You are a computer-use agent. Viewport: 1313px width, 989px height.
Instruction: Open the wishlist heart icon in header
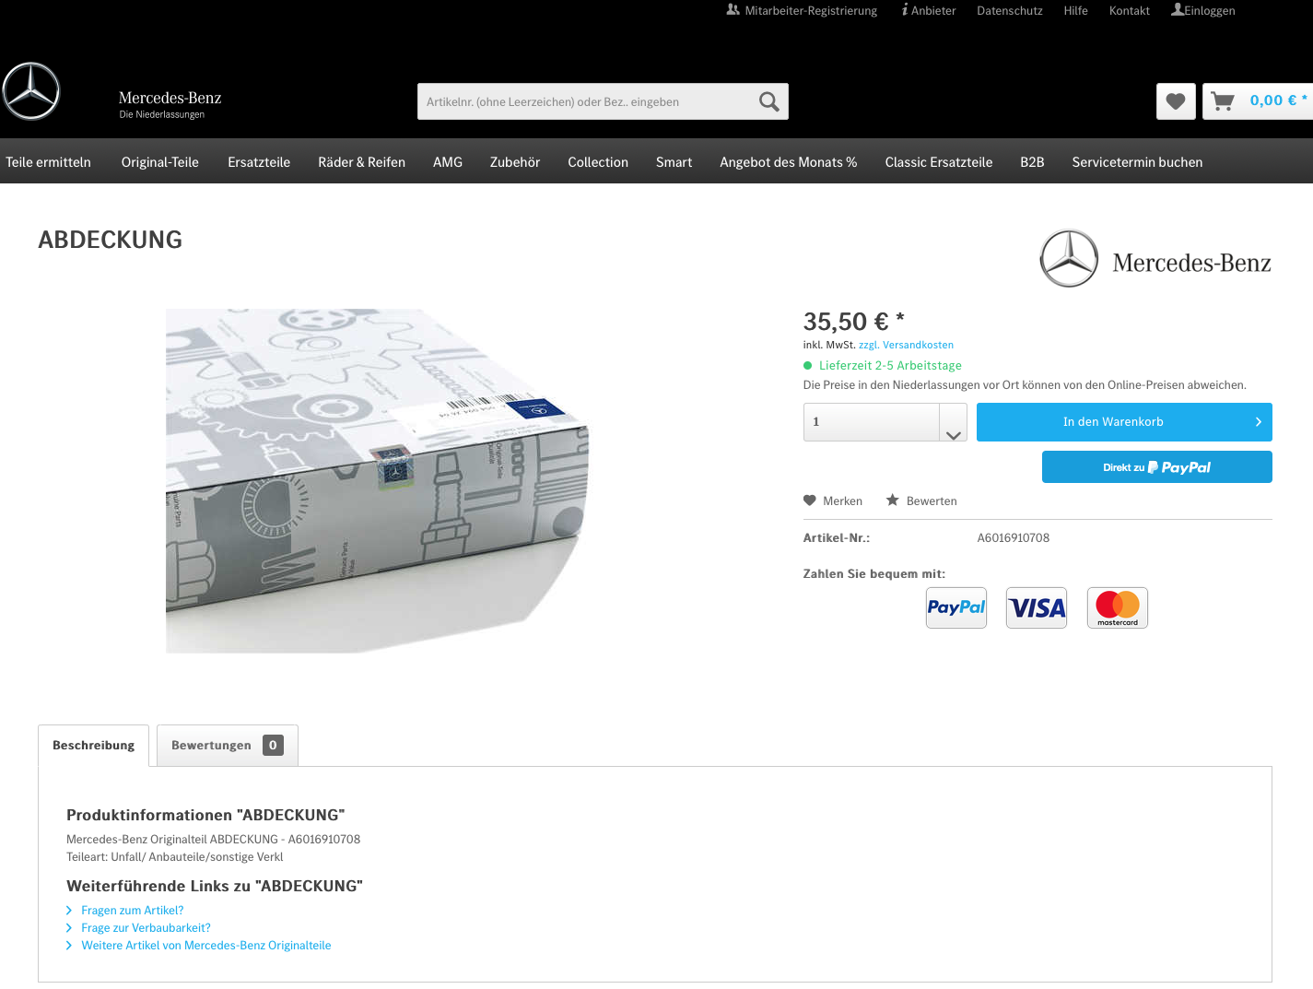(1176, 101)
